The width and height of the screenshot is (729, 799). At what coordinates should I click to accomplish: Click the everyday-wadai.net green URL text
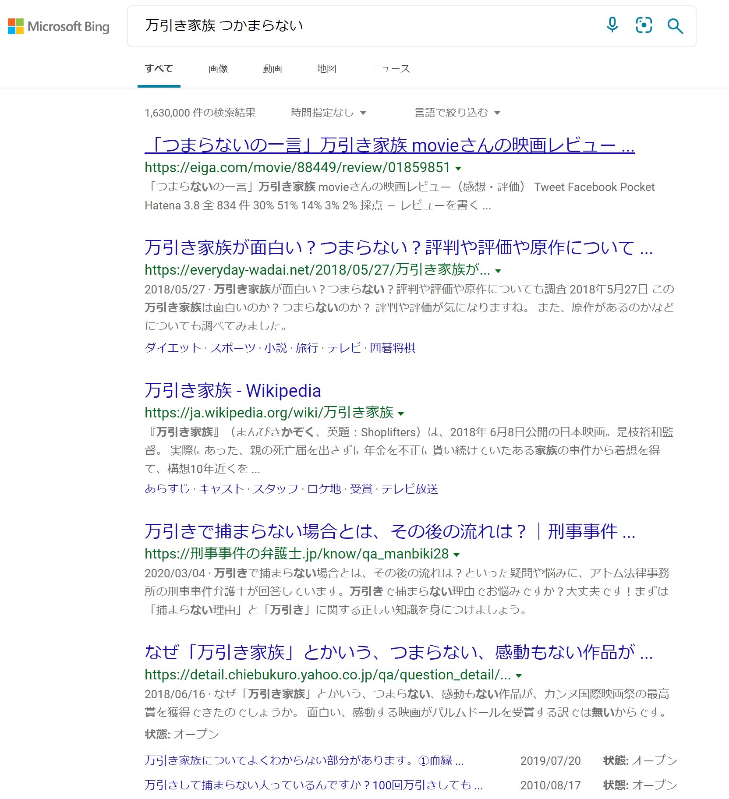click(317, 270)
